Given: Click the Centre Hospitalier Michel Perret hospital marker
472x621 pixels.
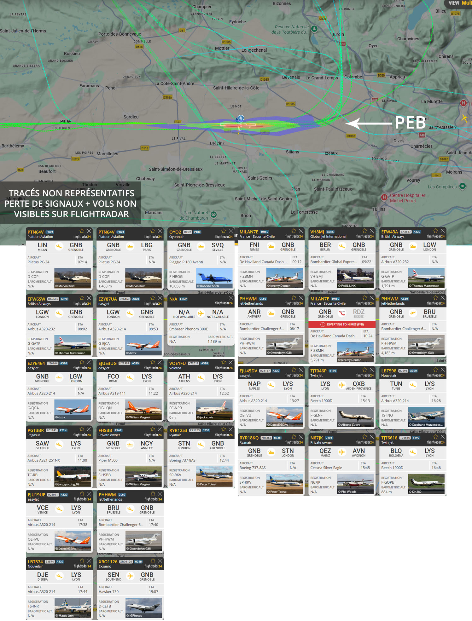Looking at the screenshot, I should click(384, 198).
